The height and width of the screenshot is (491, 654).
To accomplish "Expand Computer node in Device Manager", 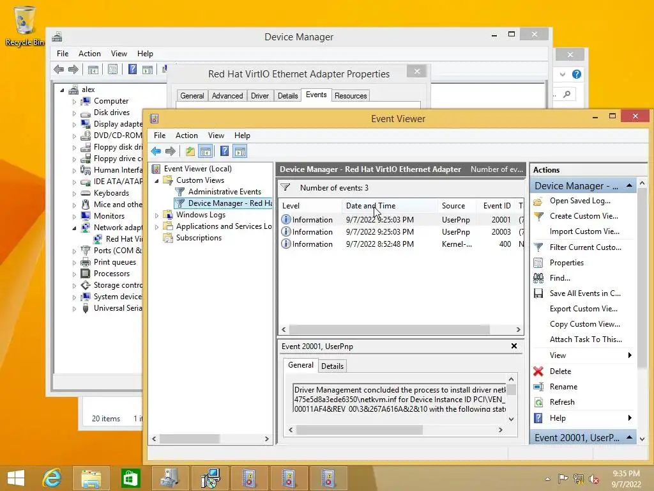I will click(74, 102).
